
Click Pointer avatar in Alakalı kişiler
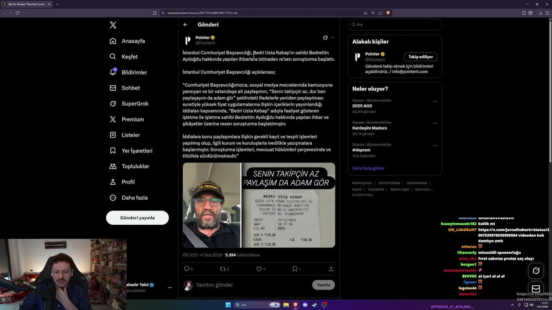[358, 57]
